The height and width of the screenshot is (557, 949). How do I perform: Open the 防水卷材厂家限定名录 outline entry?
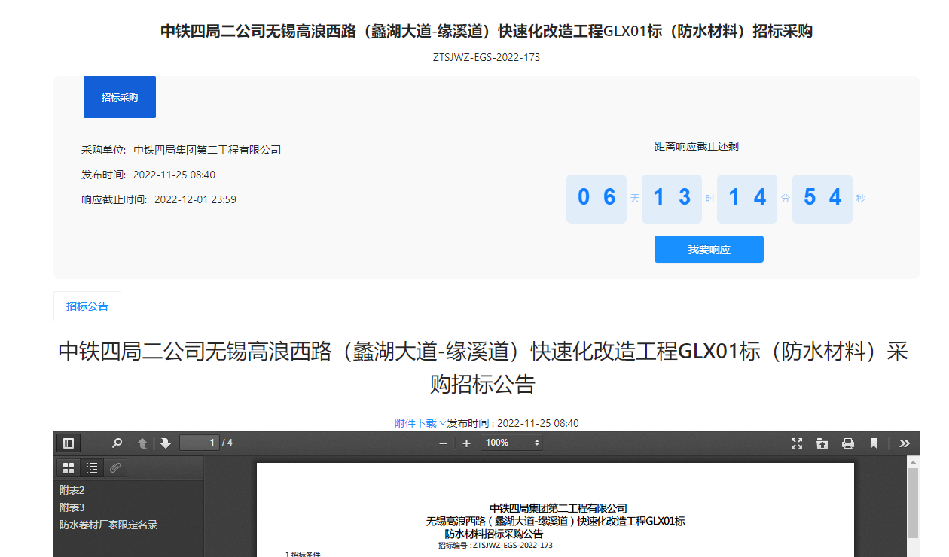(108, 525)
